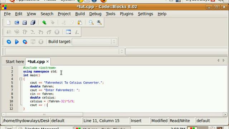Click the left tab scroll arrow
Image resolution: width=229 pixels, height=129 pixels.
point(218,60)
